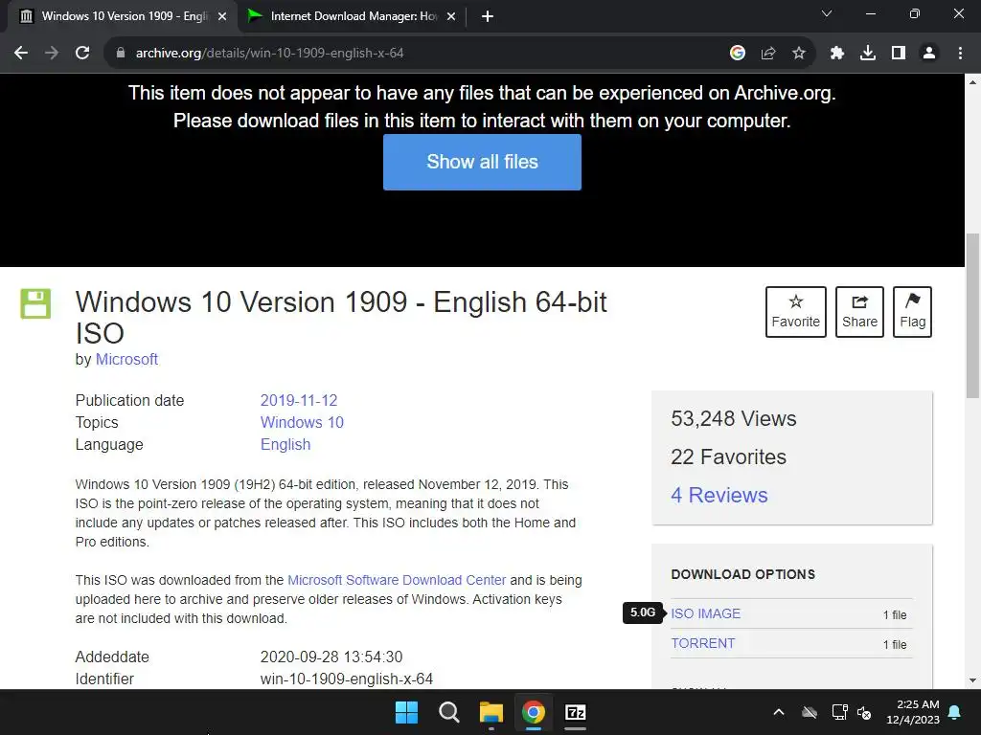
Task: Open the Chrome three-dot menu
Action: [960, 54]
